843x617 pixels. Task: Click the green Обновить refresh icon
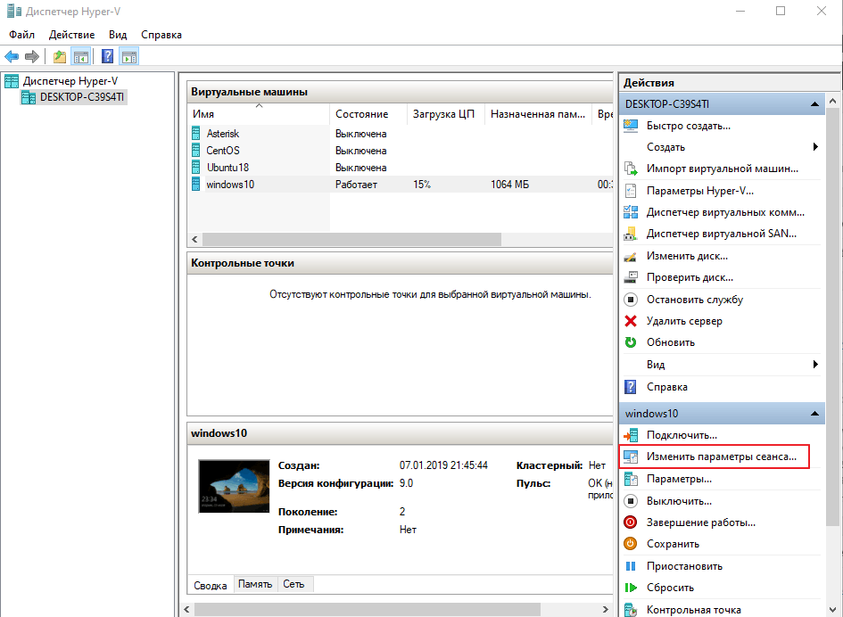(631, 342)
